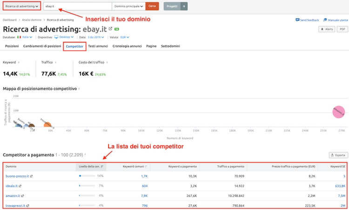
Task: Select the Competitor tab
Action: pos(74,46)
